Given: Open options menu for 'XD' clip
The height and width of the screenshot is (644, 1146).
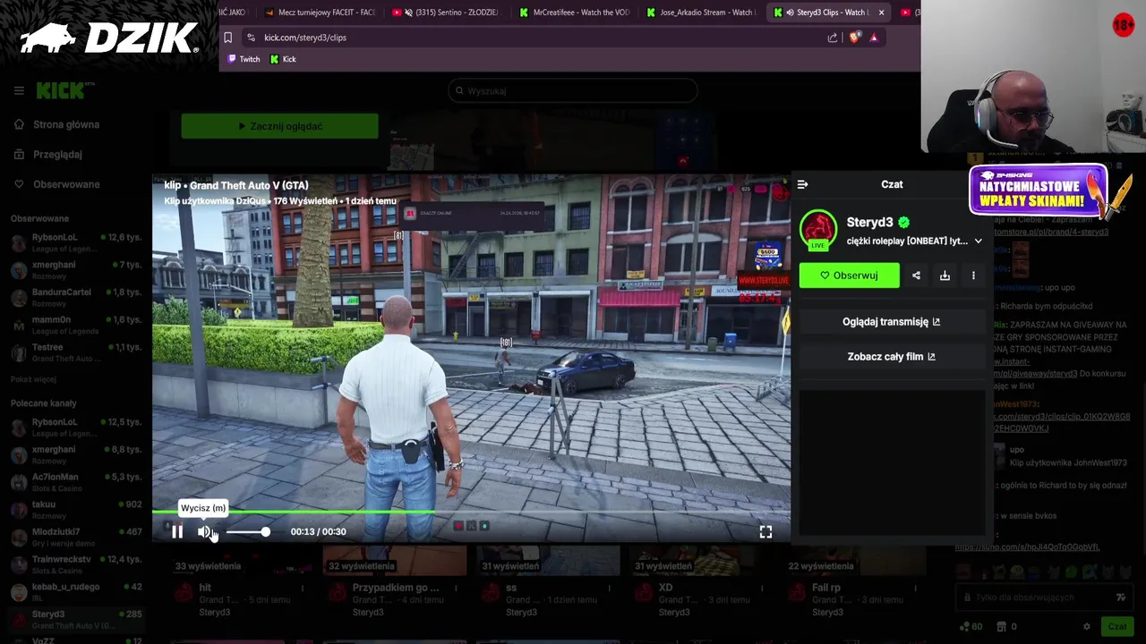Looking at the screenshot, I should pos(762,589).
